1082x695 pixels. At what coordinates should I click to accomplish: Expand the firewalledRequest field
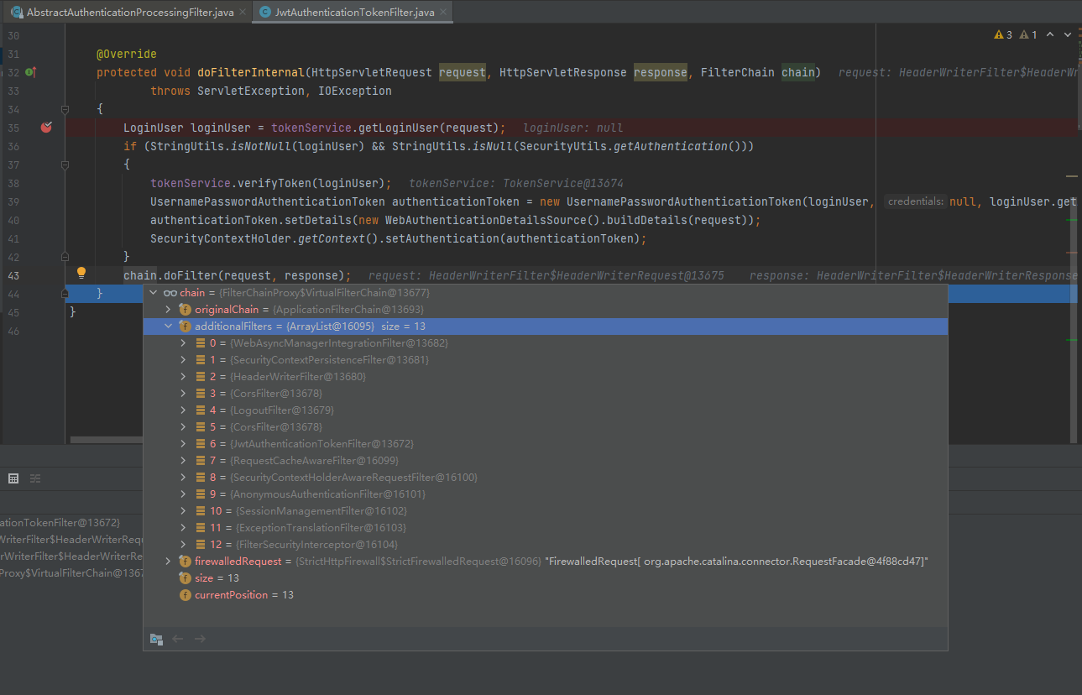[168, 562]
